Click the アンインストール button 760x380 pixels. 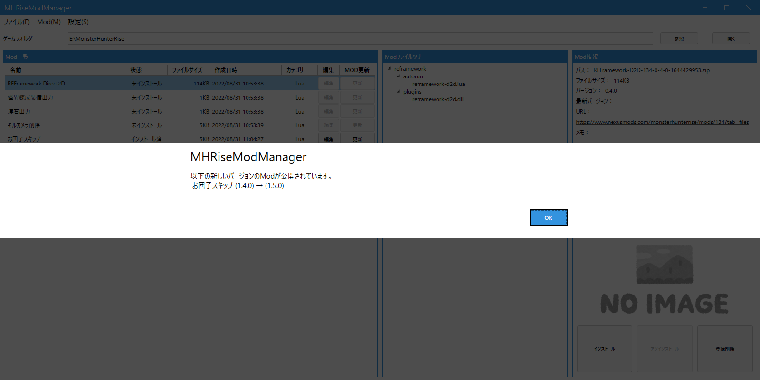point(665,349)
